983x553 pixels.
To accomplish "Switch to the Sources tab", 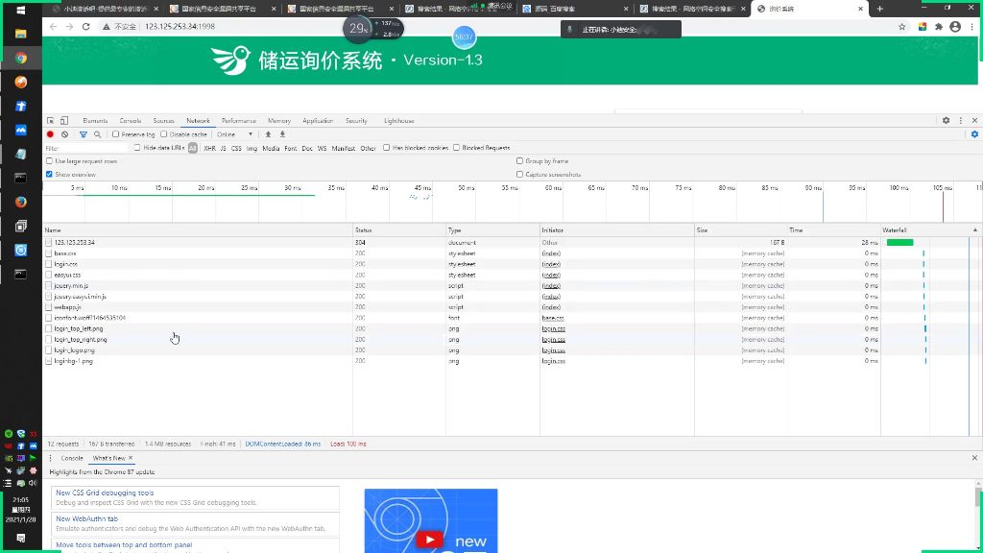I will [163, 120].
